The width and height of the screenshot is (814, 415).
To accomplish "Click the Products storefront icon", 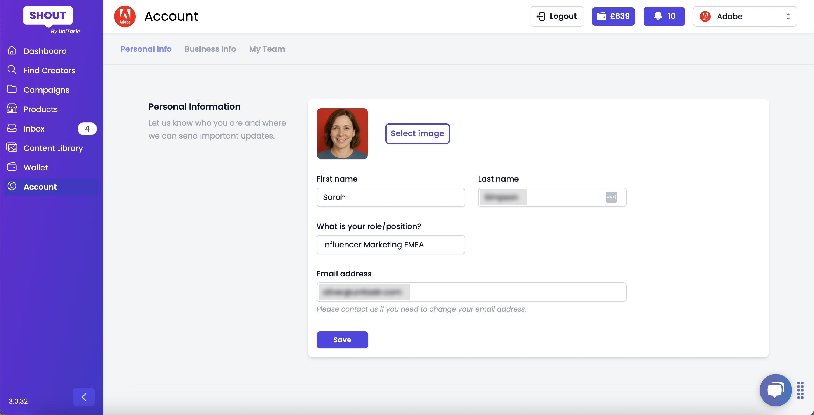I will [x=12, y=109].
